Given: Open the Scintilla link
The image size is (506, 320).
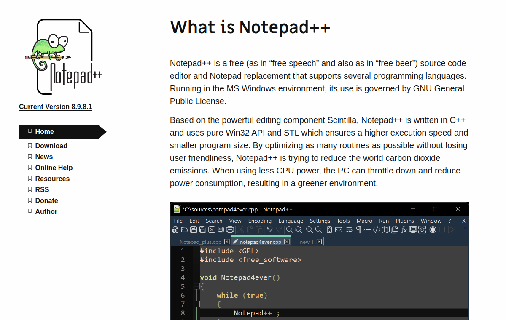Looking at the screenshot, I should click(342, 120).
